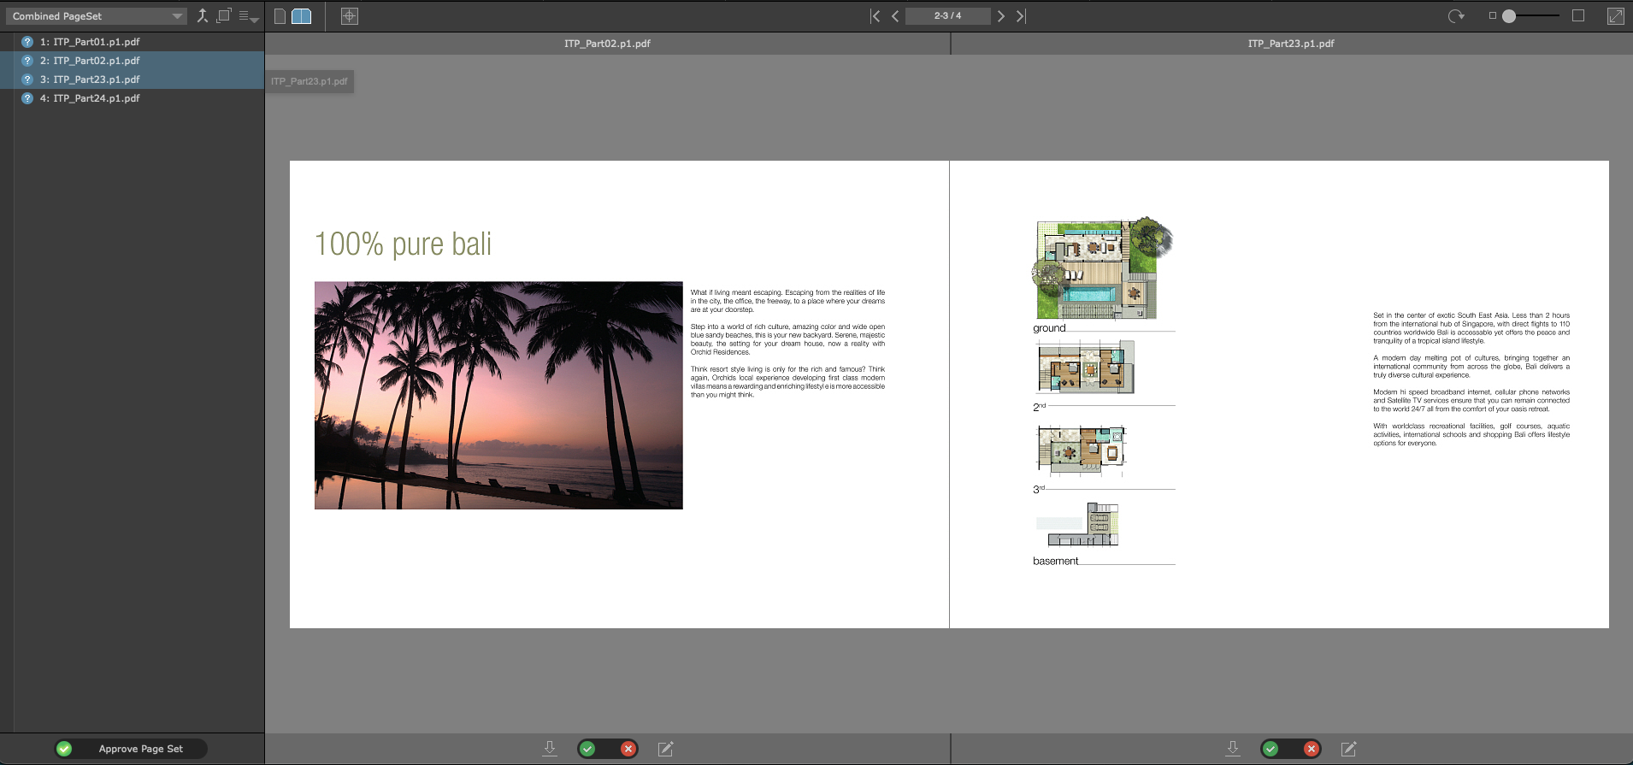The height and width of the screenshot is (765, 1633).
Task: Open the rotate view dropdown
Action: pyautogui.click(x=1456, y=16)
